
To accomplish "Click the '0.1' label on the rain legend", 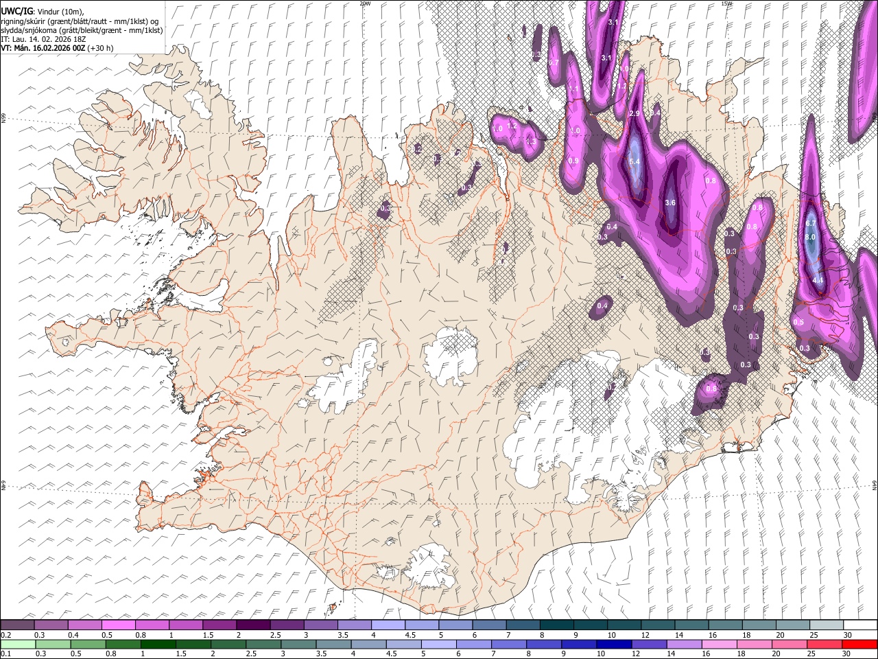I will pyautogui.click(x=6, y=654).
